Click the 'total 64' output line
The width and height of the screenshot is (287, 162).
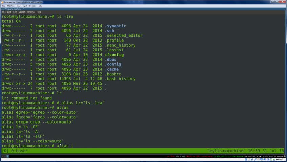click(11, 21)
